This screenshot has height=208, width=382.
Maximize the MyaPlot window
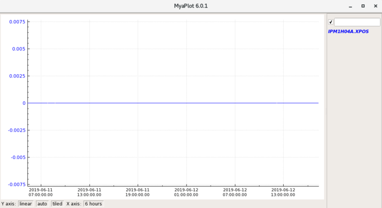363,6
